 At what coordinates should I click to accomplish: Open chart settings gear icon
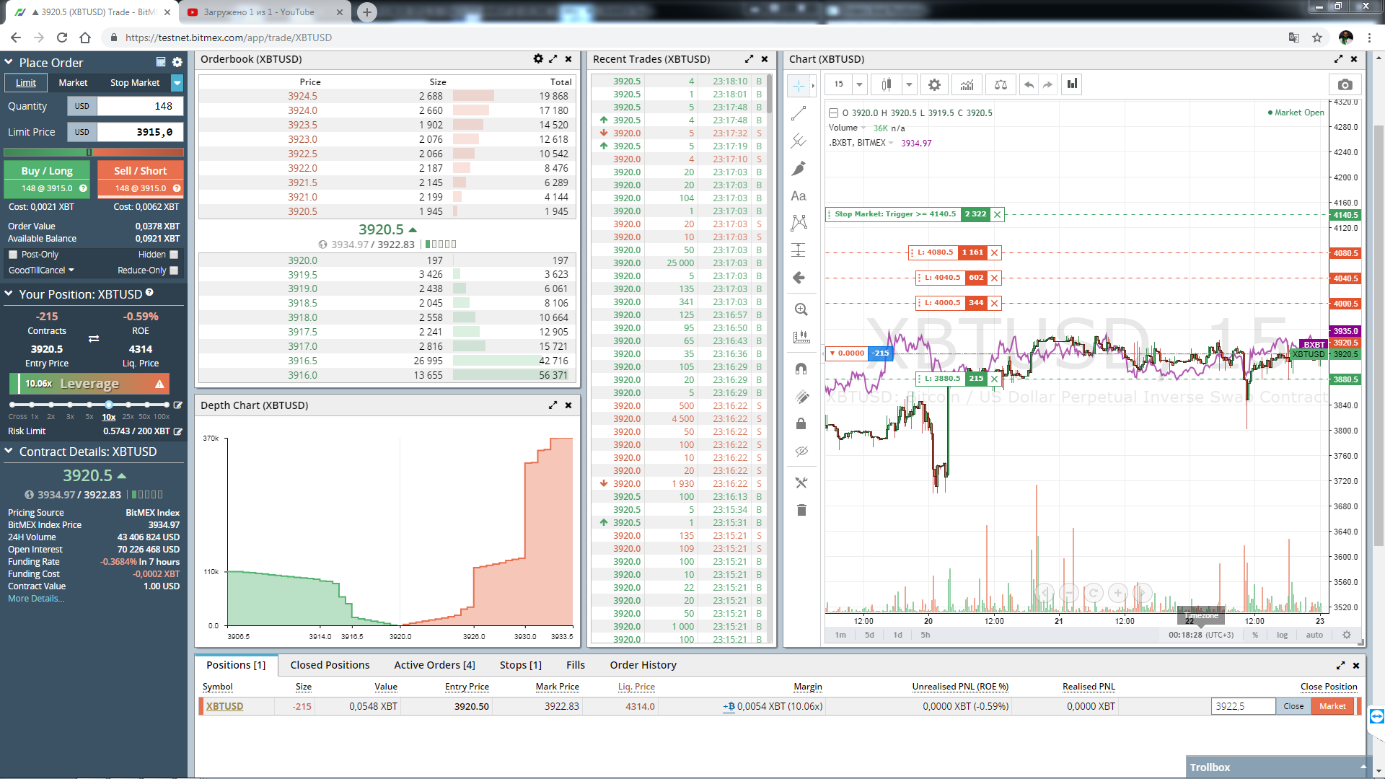[x=934, y=85]
